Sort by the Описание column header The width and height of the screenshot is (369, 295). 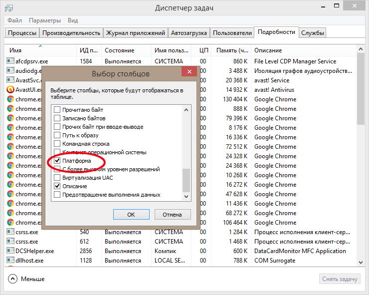click(304, 50)
